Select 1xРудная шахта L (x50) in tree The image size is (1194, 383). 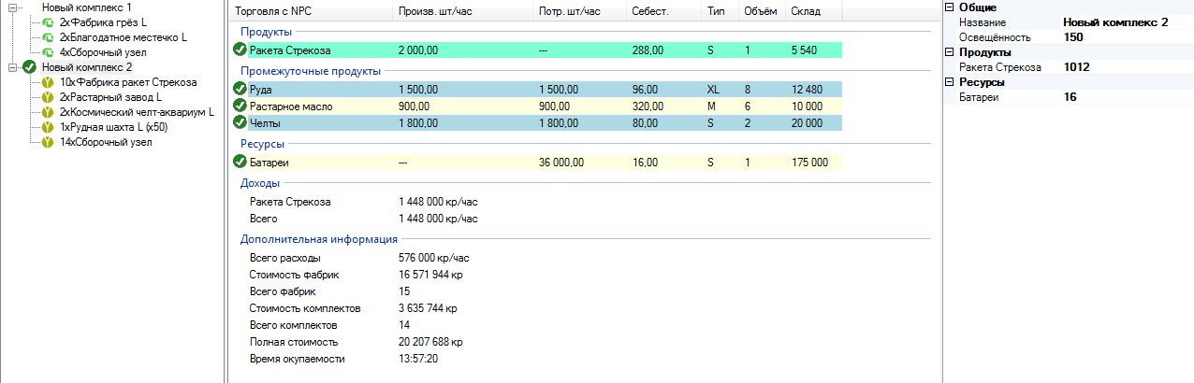click(x=114, y=127)
